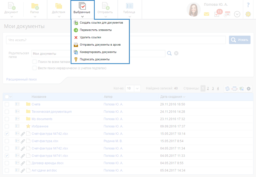Image resolution: width=256 pixels, height=177 pixels.
Task: Open 'Расширенный поиск' link
Action: [22, 80]
